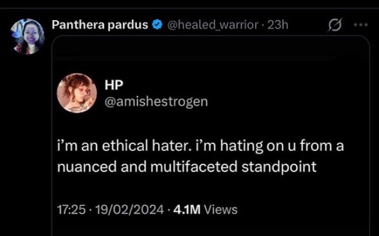This screenshot has width=379, height=236.
Task: Click blank space right of HP's name
Action: pos(242,85)
